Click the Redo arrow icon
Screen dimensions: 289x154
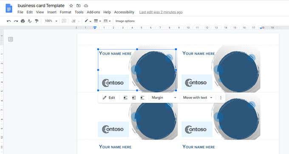coord(16,21)
